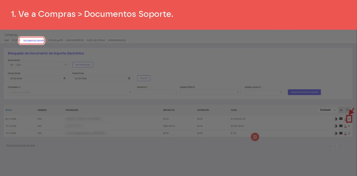Click the IMPUESTOS column header
The image size is (357, 176).
(x=169, y=110)
